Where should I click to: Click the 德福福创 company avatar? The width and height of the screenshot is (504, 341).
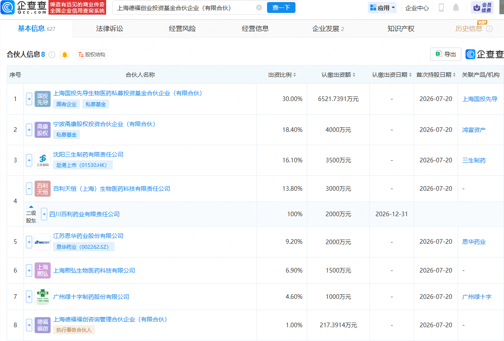[x=43, y=325]
